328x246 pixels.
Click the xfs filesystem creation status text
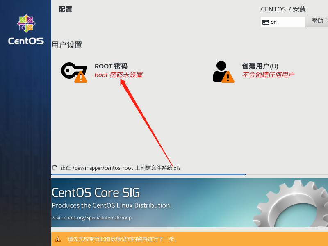[x=121, y=168]
